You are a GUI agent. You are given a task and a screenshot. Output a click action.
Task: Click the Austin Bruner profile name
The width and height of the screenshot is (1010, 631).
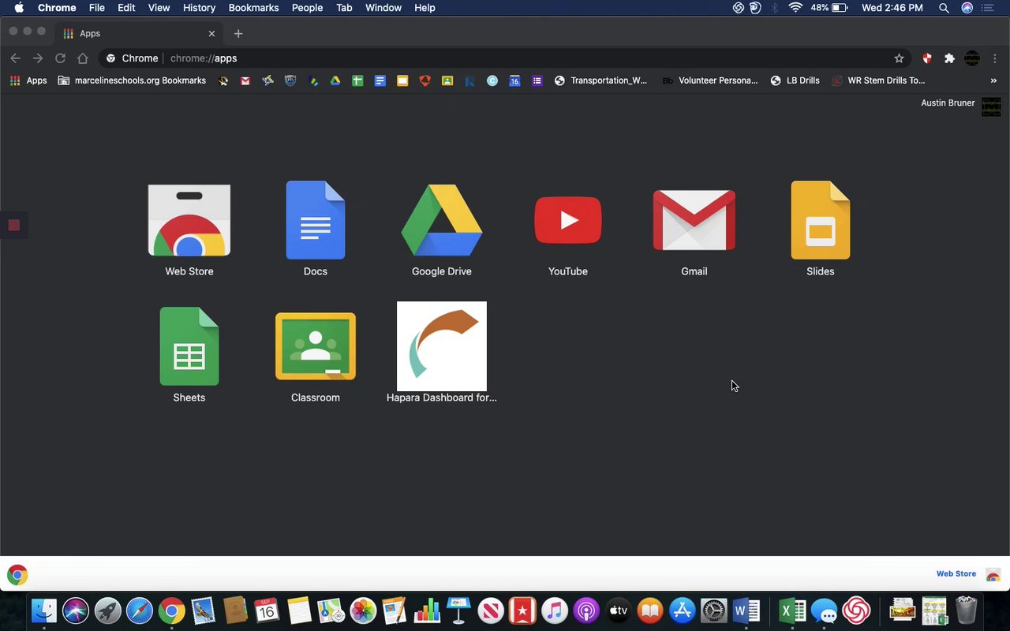(x=948, y=103)
